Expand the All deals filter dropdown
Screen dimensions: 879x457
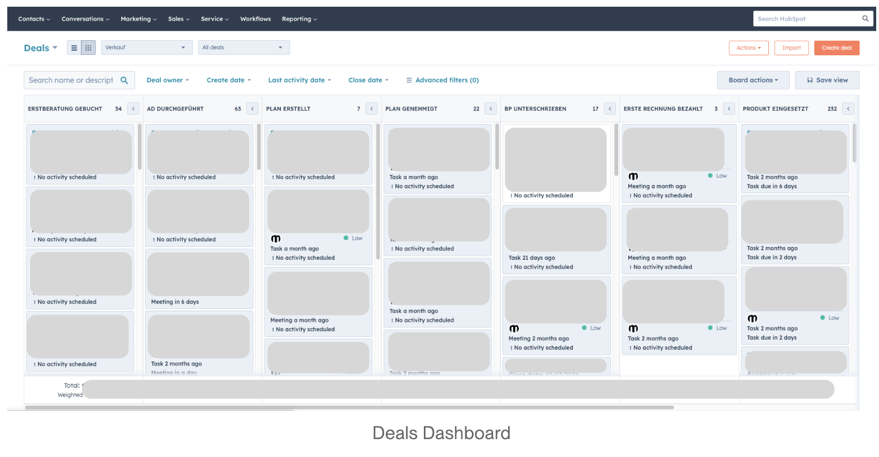[x=243, y=47]
